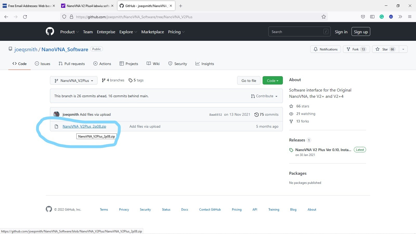Show more toolbar extensions chevron

400,17
